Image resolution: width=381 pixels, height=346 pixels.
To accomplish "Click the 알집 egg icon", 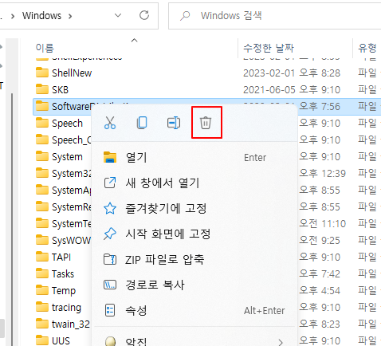I will click(x=110, y=341).
